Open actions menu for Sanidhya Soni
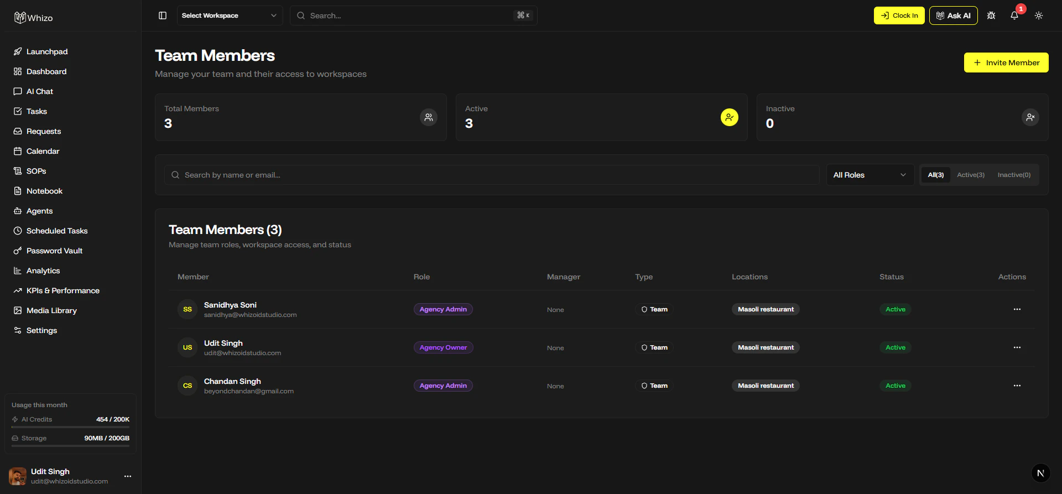Image resolution: width=1062 pixels, height=494 pixels. click(1017, 309)
